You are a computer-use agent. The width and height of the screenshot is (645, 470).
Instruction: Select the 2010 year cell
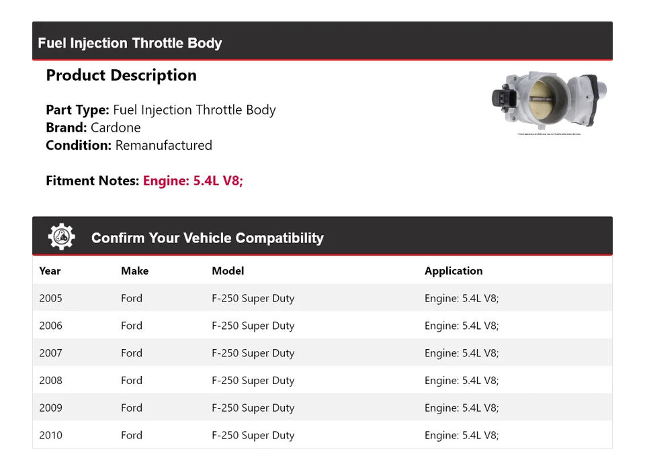pyautogui.click(x=51, y=435)
